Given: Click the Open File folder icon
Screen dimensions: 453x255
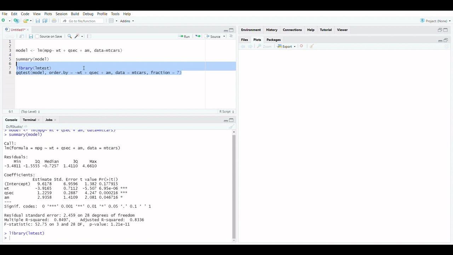Looking at the screenshot, I should [25, 21].
